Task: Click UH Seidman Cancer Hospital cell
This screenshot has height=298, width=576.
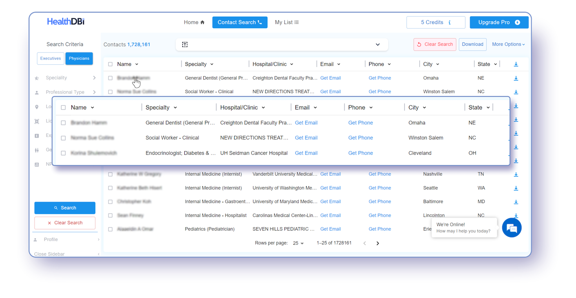Action: point(254,153)
